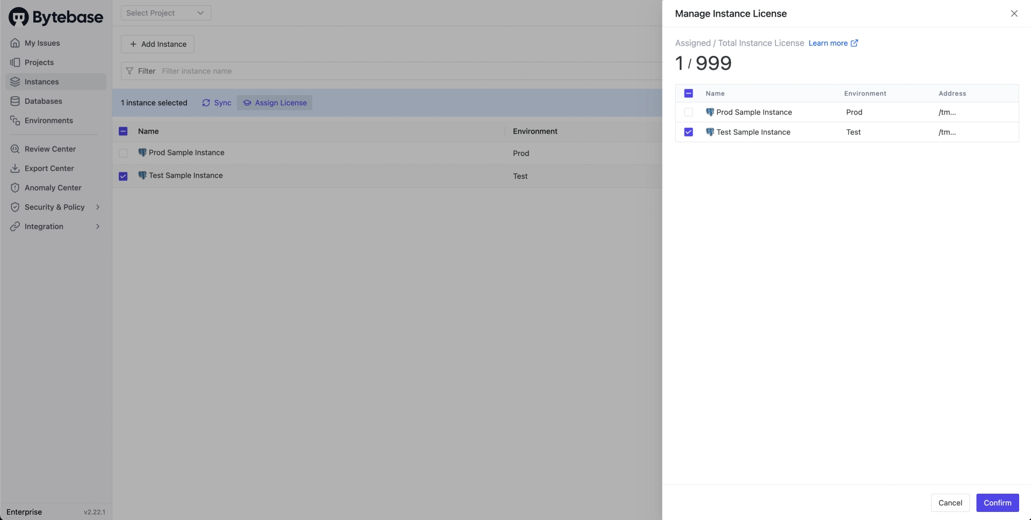
Task: Click the Test environment cell in main table
Action: click(520, 176)
